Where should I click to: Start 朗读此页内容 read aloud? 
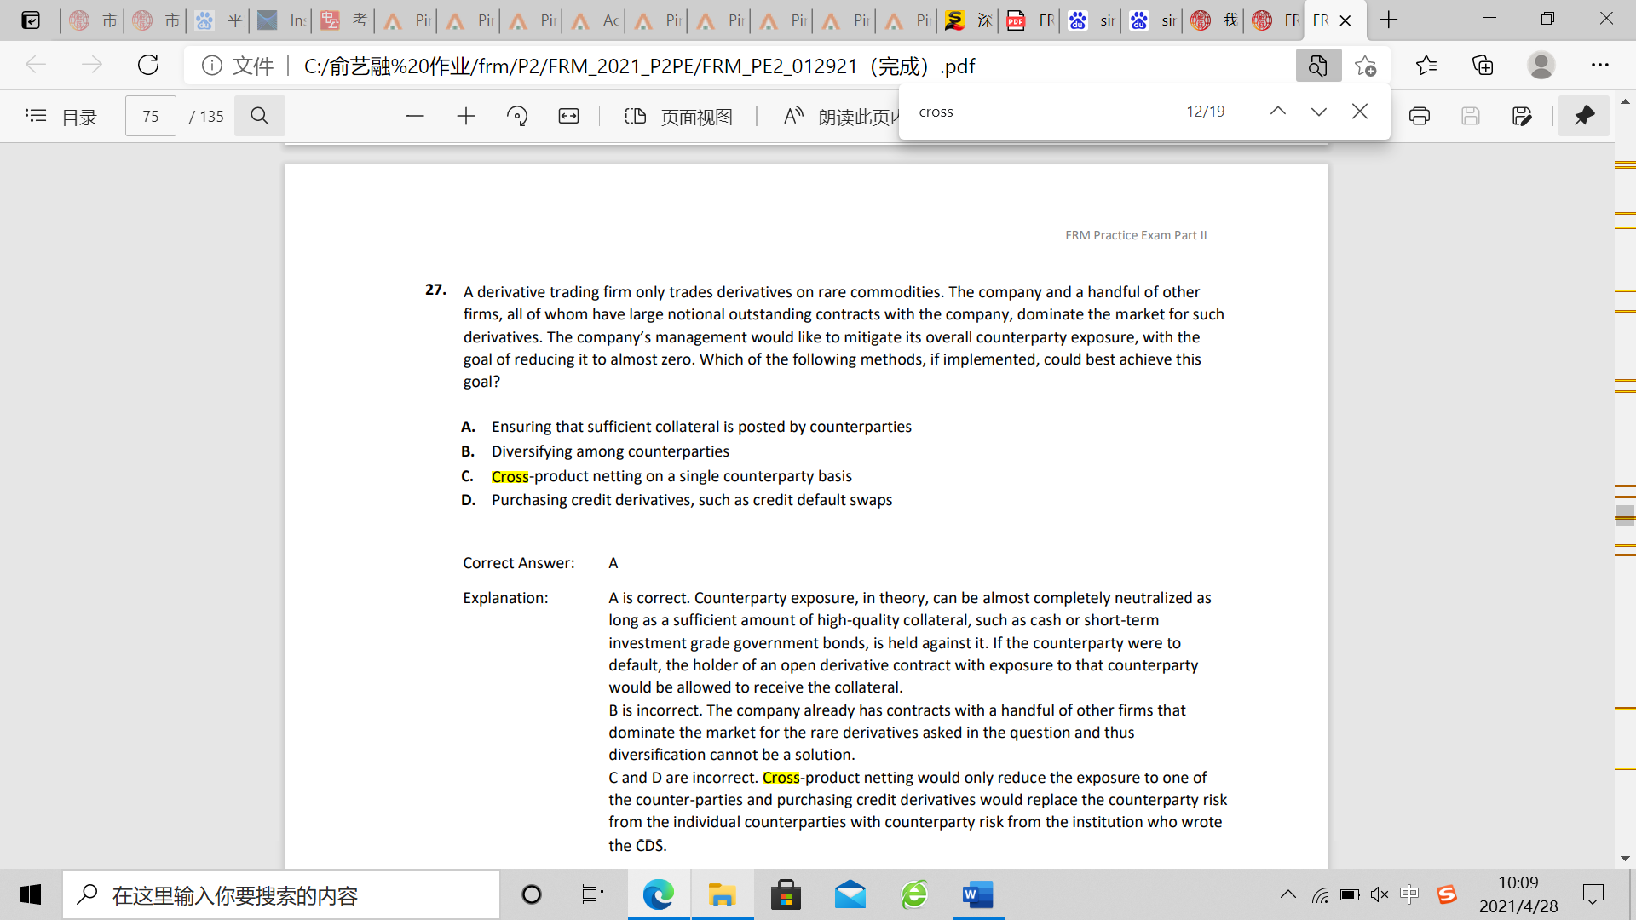[x=839, y=116]
